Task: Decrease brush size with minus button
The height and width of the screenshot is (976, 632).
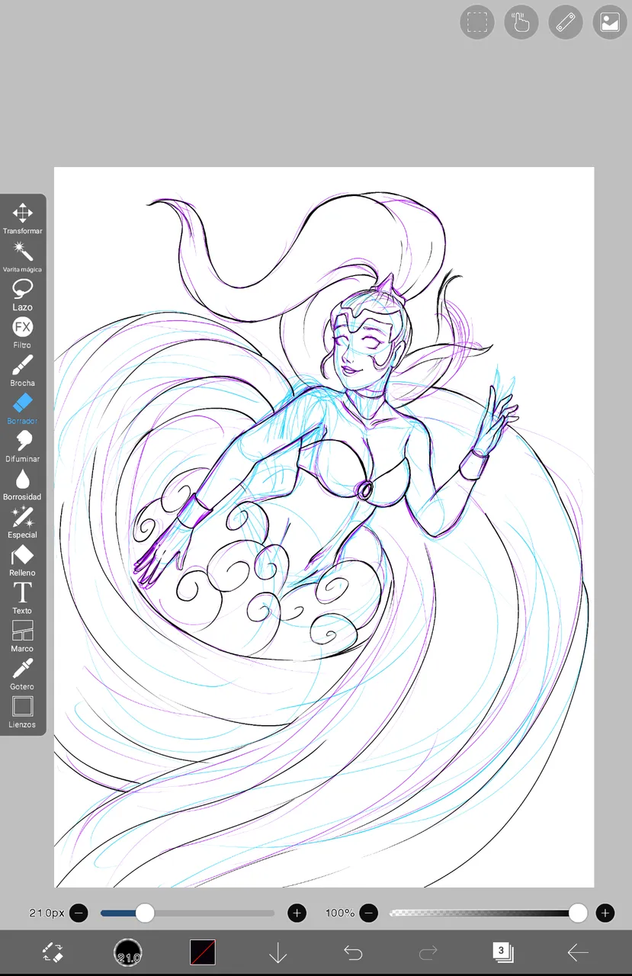Action: tap(79, 913)
